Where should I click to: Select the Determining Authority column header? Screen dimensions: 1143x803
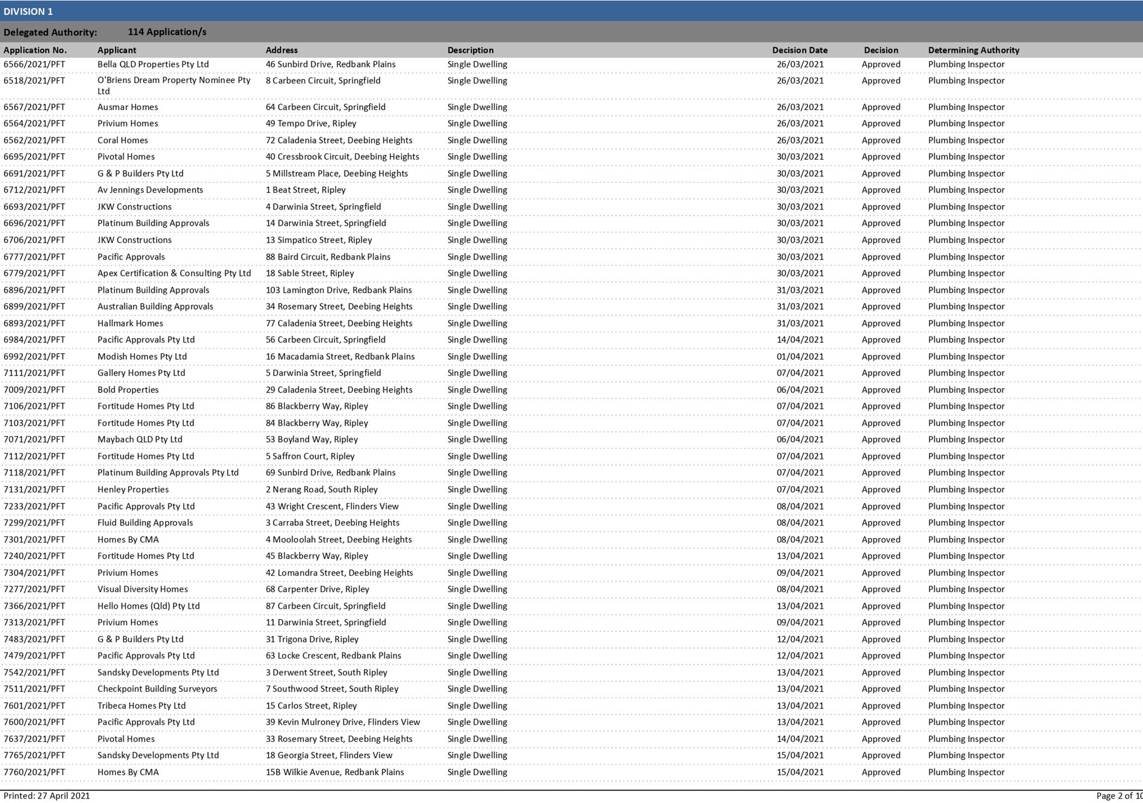click(x=973, y=50)
